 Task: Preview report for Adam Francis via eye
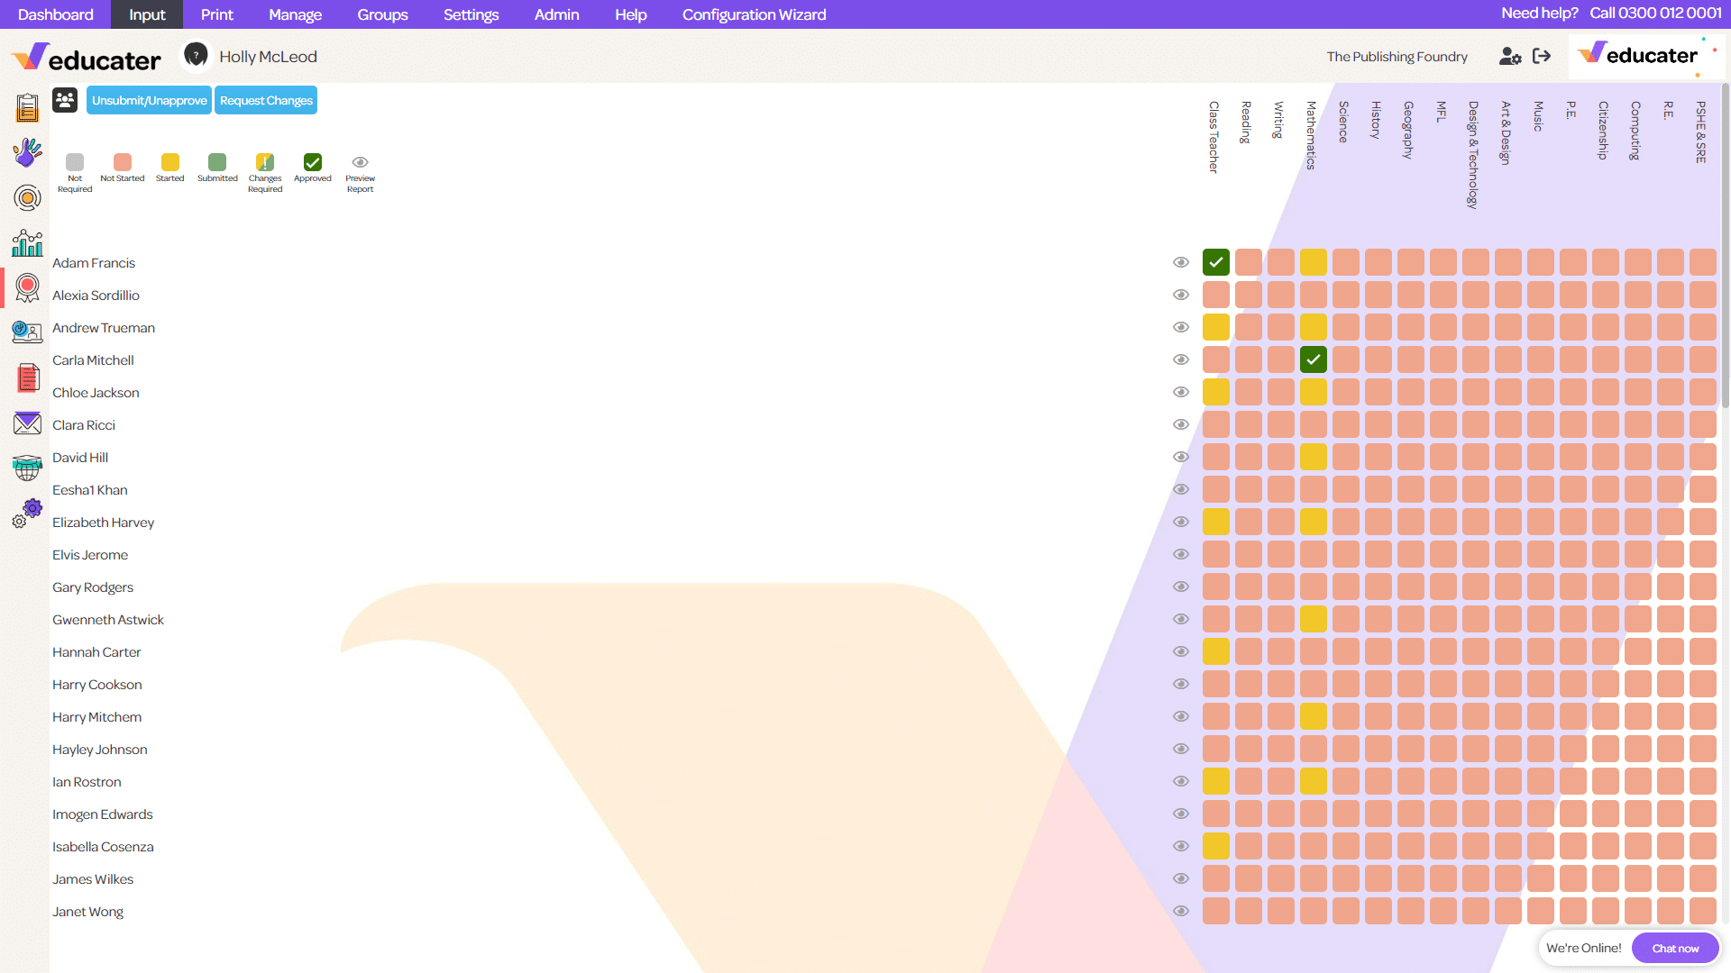pyautogui.click(x=1181, y=262)
